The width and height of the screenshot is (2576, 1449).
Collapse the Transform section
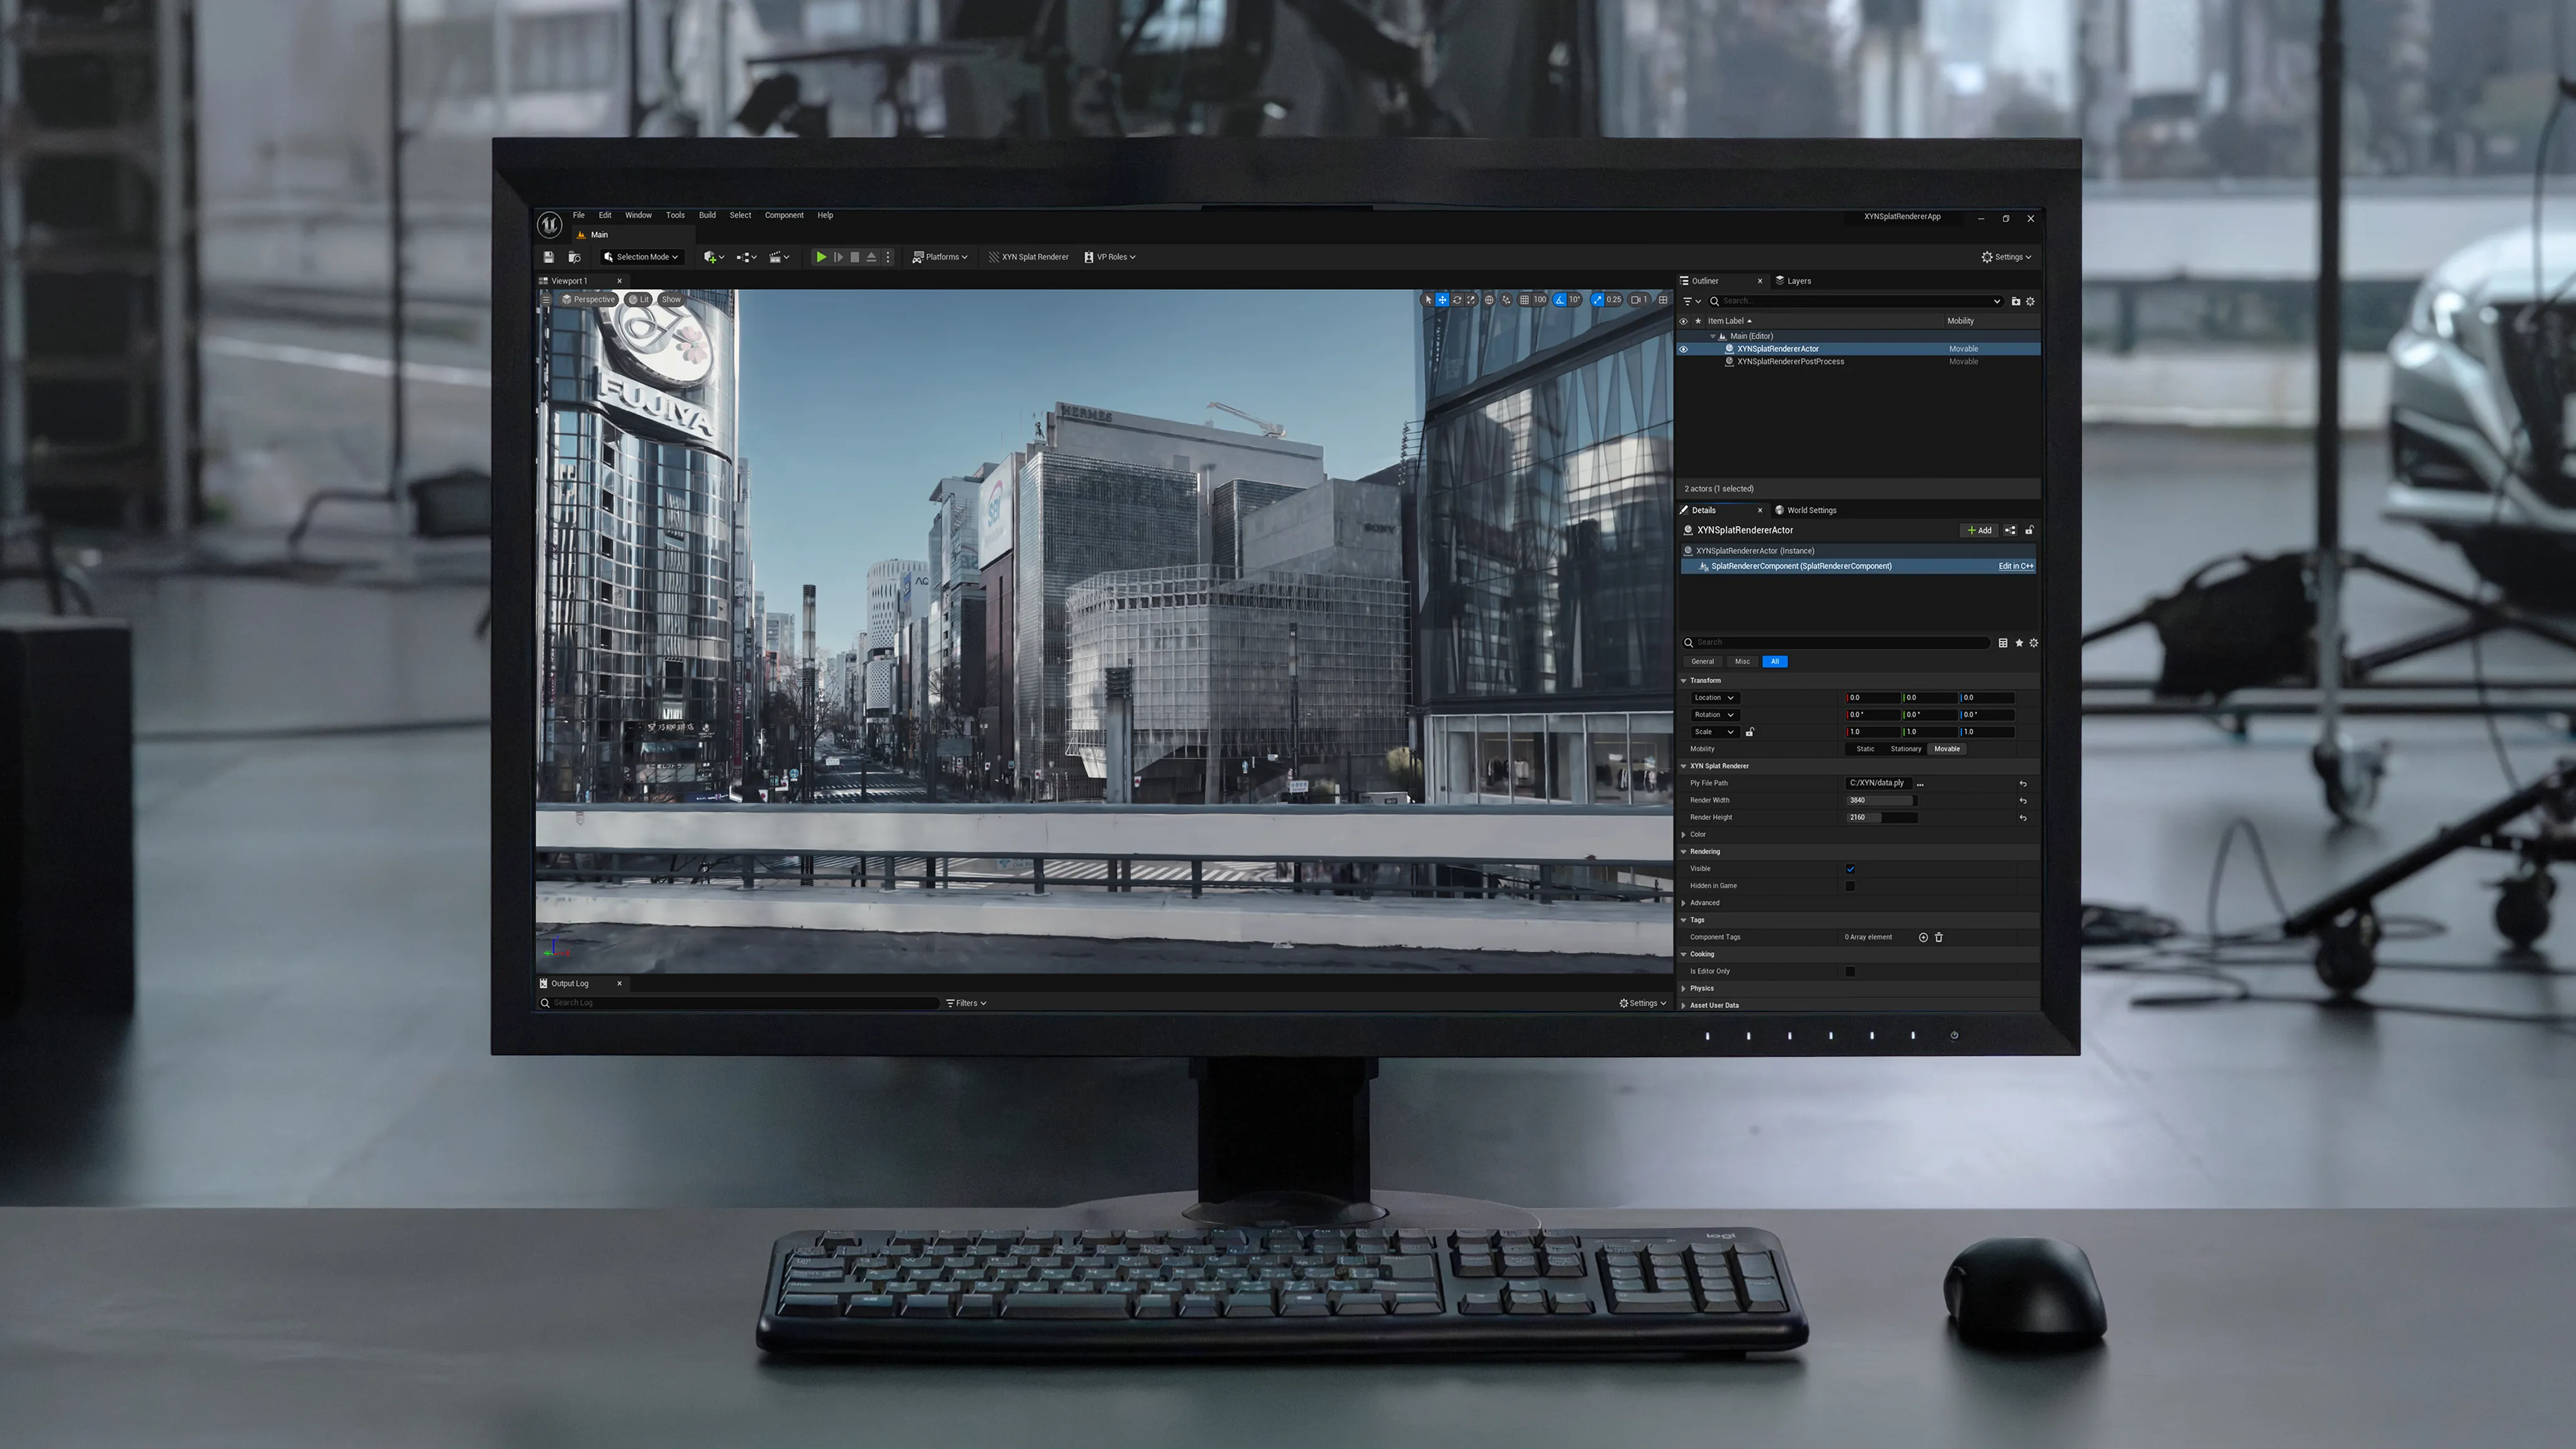pos(1684,680)
